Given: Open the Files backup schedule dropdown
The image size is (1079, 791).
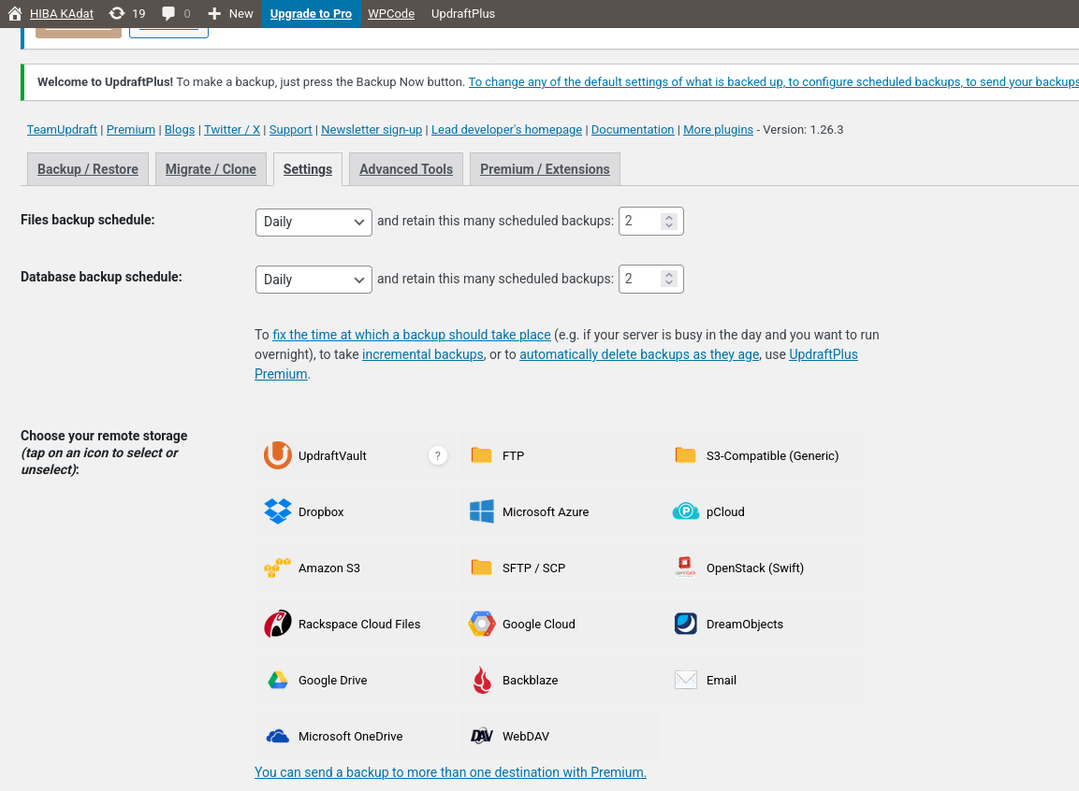Looking at the screenshot, I should coord(313,222).
